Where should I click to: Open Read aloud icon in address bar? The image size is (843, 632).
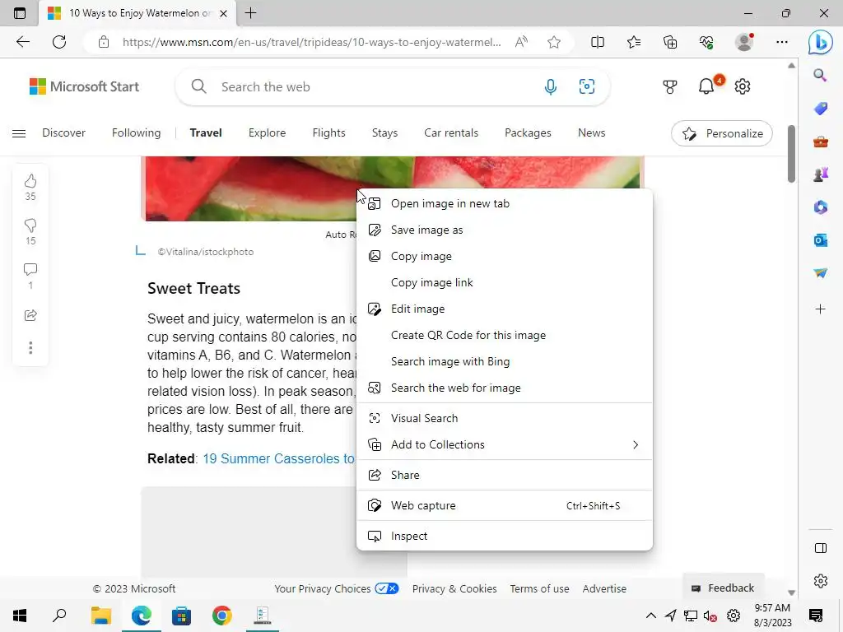[521, 42]
